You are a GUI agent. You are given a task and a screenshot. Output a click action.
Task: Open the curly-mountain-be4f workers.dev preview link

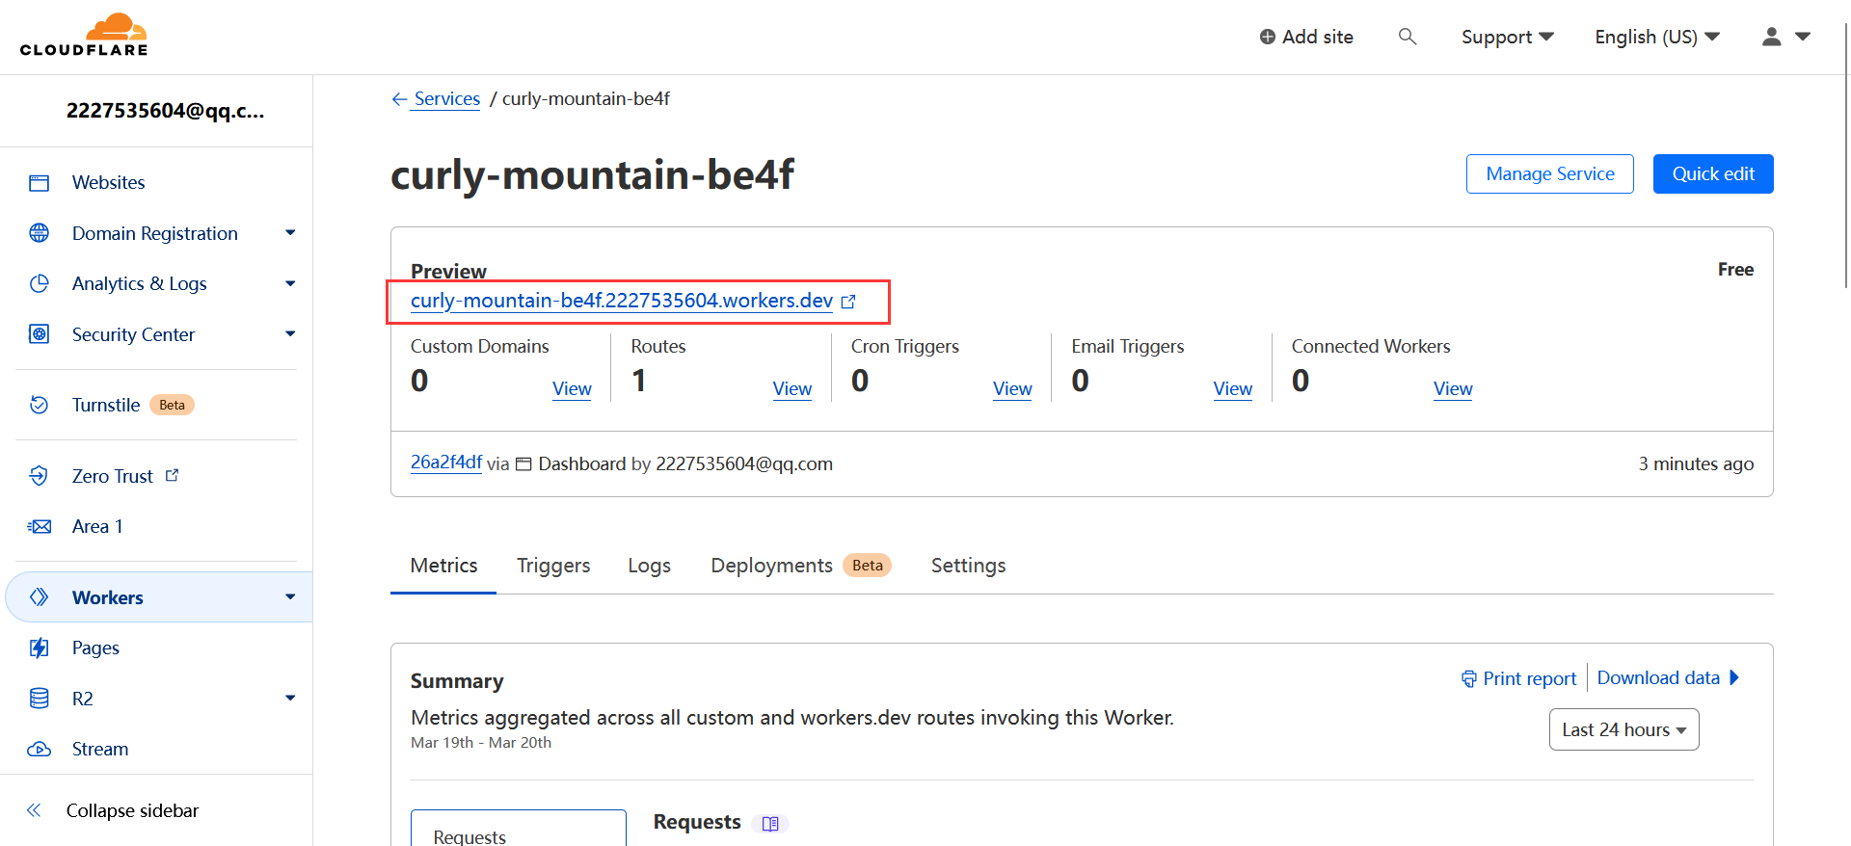pos(622,301)
